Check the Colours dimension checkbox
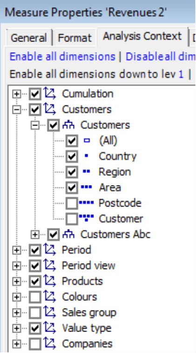 pyautogui.click(x=35, y=297)
